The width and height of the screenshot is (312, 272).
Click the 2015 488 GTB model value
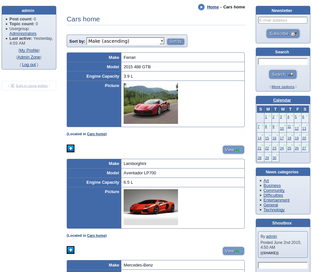[x=137, y=67]
